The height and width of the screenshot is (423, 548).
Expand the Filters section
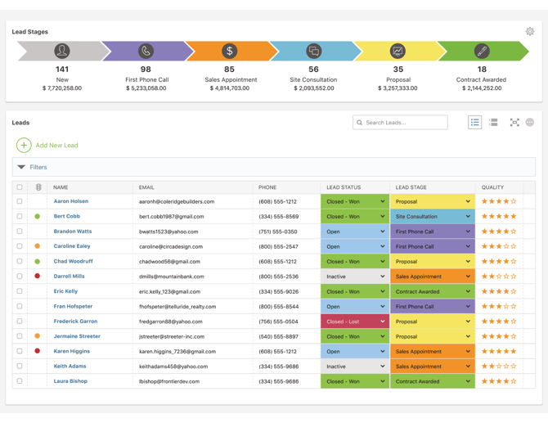tap(274, 167)
